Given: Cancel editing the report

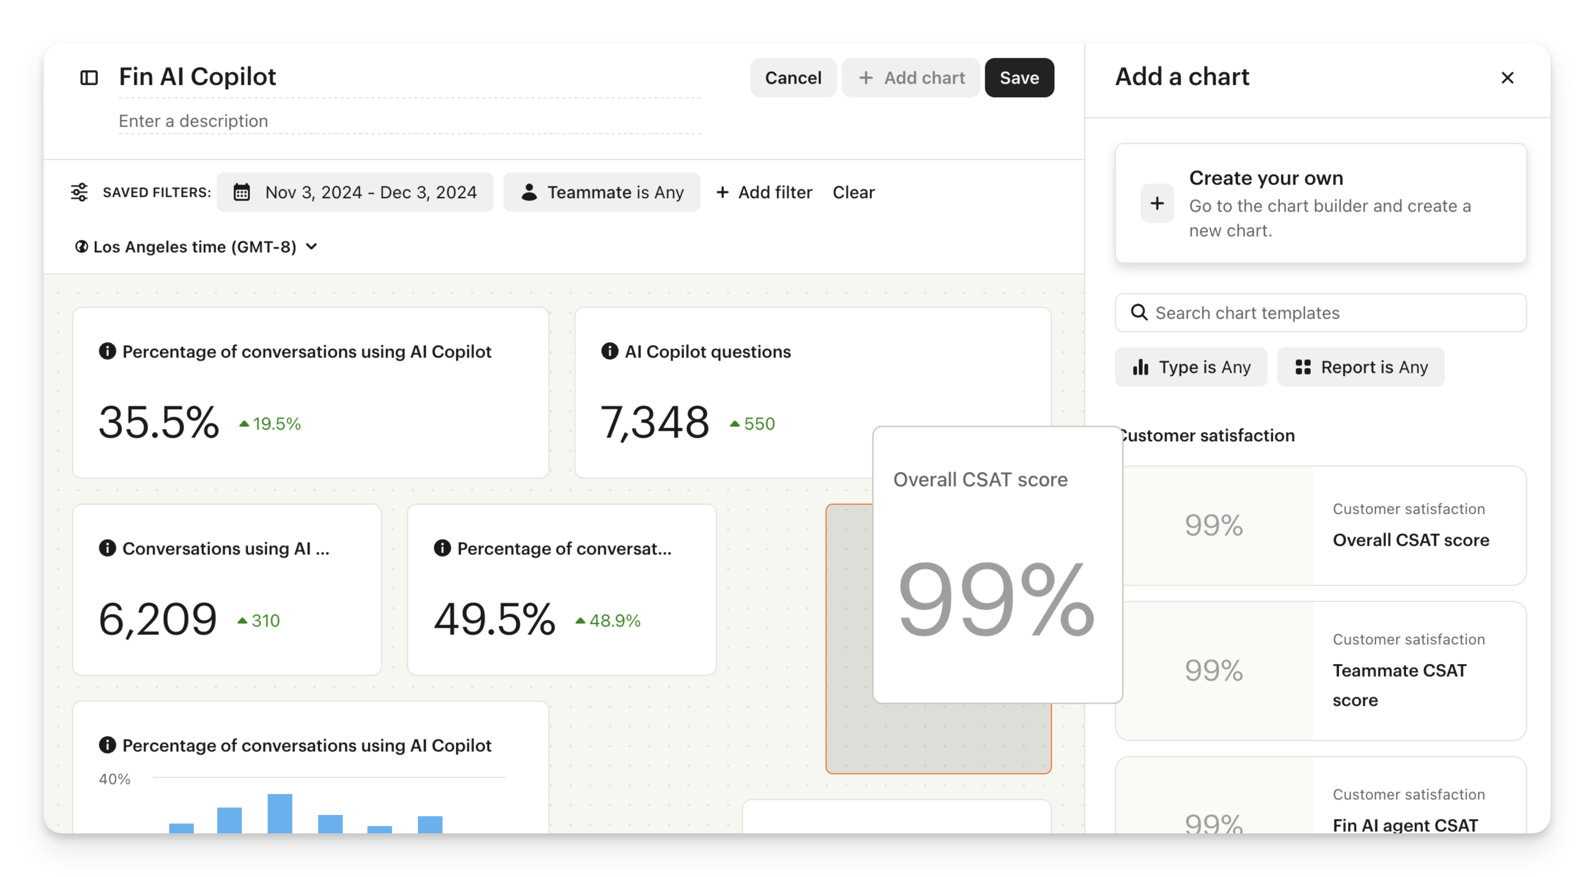Looking at the screenshot, I should tap(792, 78).
